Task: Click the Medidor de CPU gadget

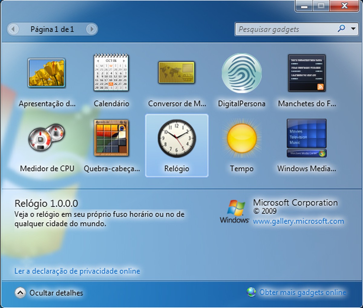Action: click(47, 138)
